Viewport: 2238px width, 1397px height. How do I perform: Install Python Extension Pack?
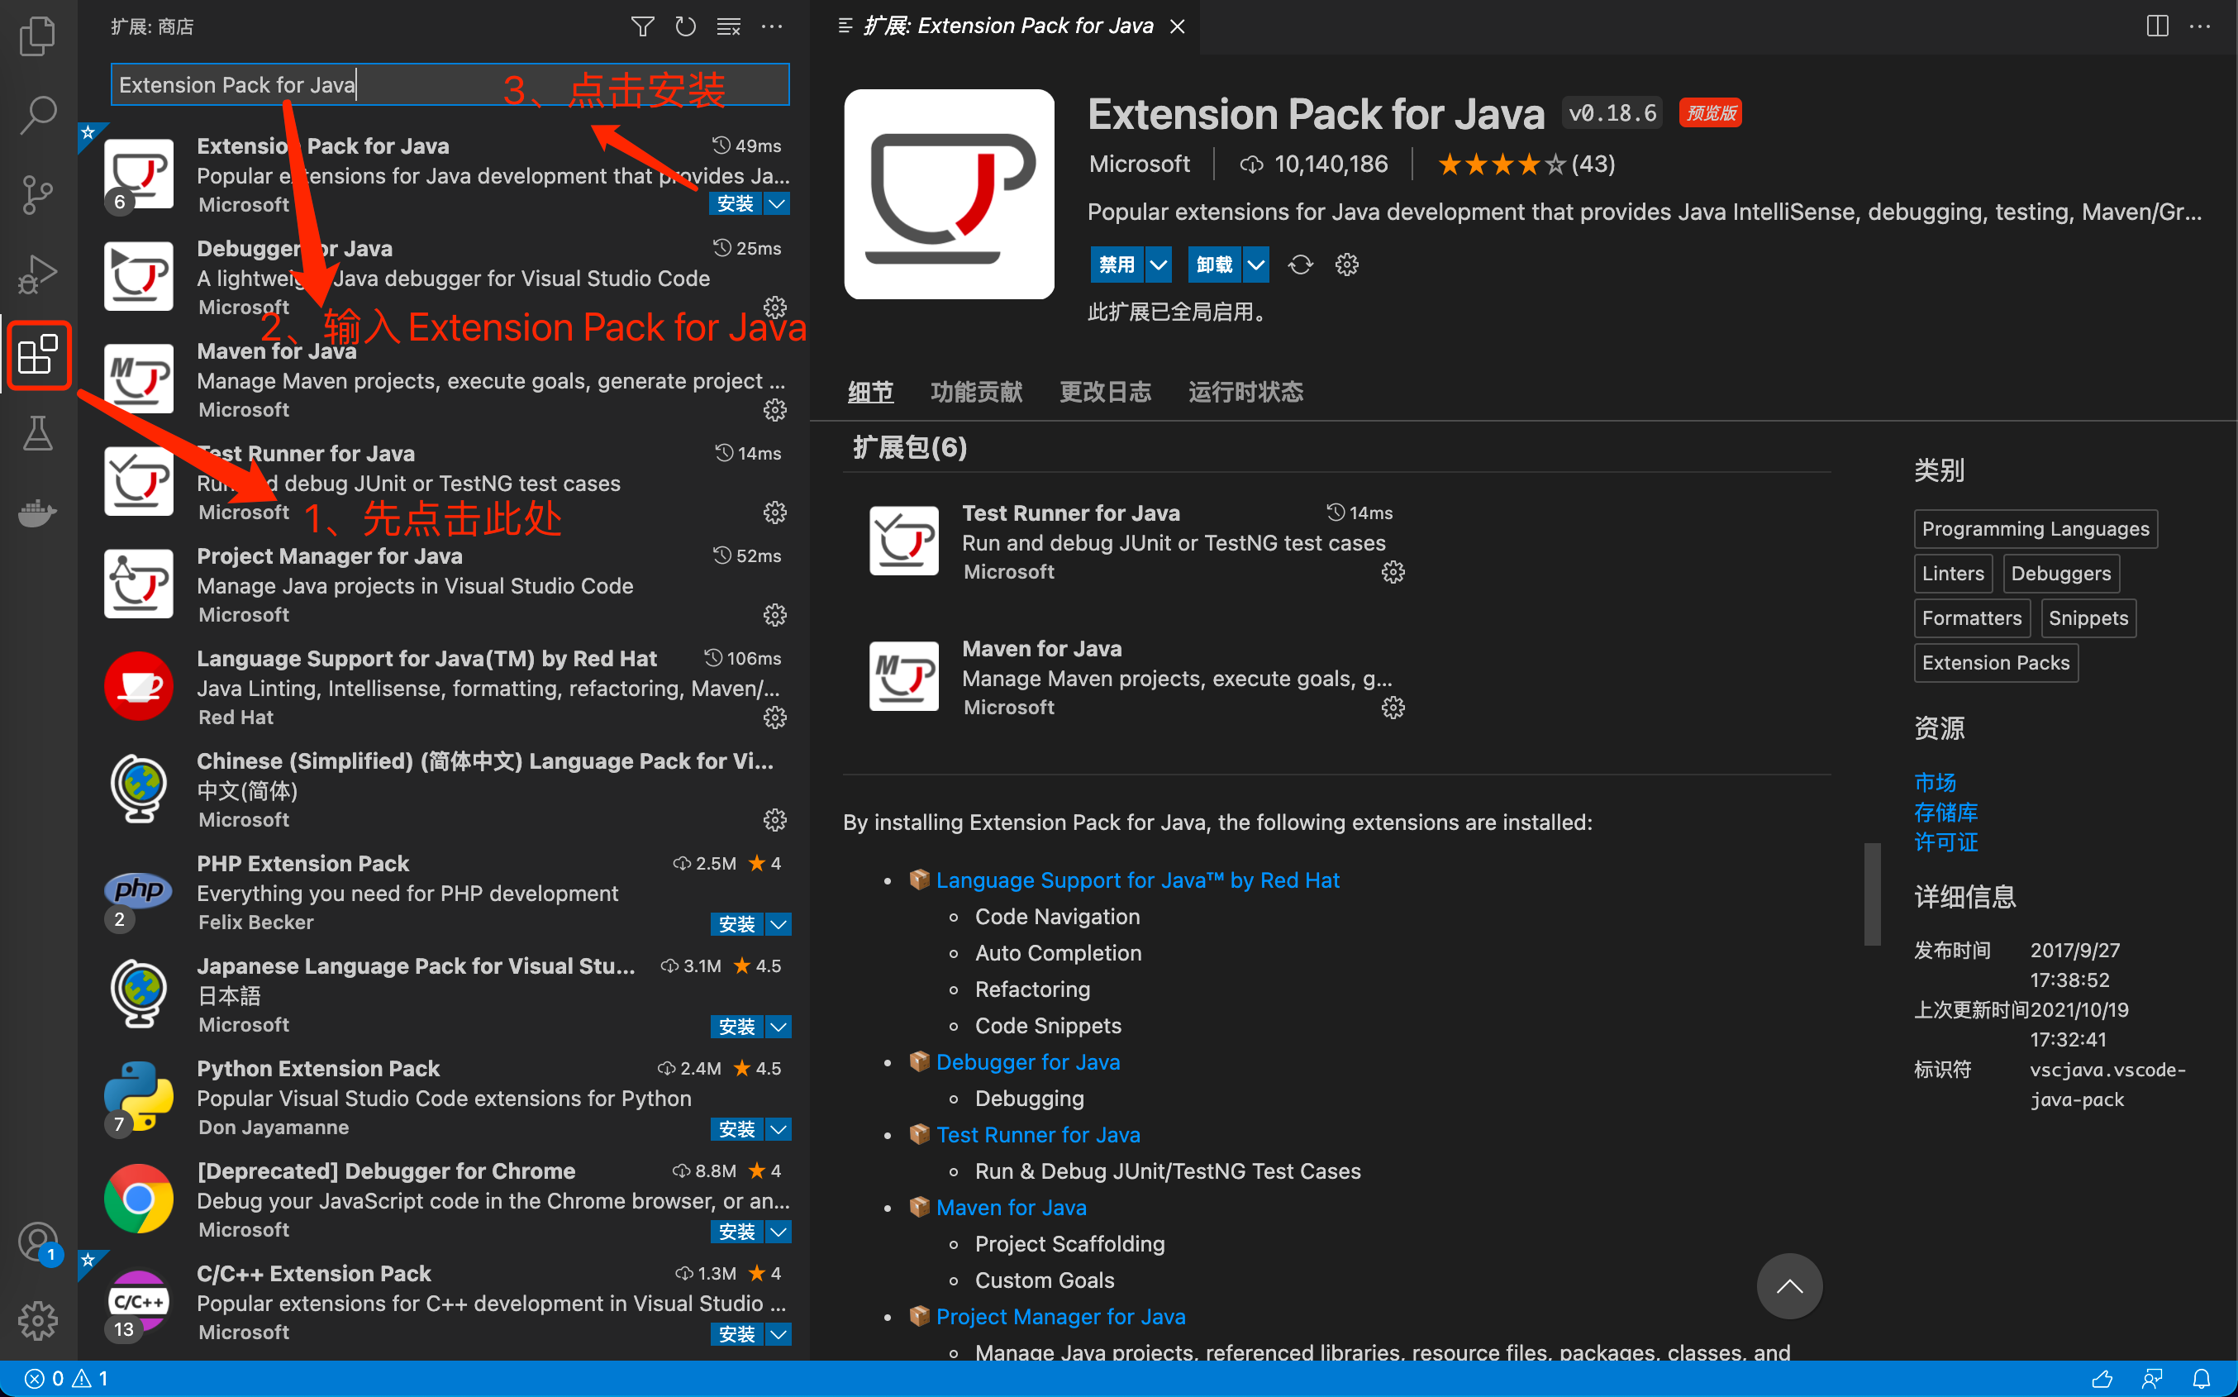[737, 1129]
